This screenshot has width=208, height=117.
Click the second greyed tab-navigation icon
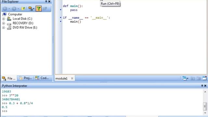click(x=199, y=78)
